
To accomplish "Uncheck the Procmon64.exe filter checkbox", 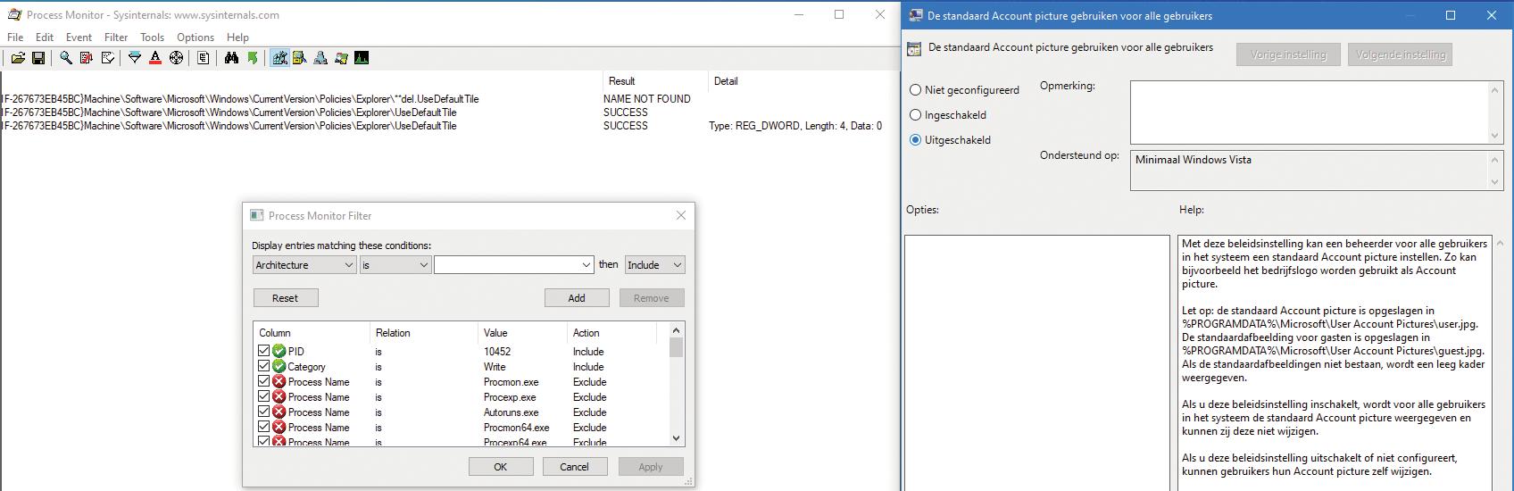I will tap(263, 428).
